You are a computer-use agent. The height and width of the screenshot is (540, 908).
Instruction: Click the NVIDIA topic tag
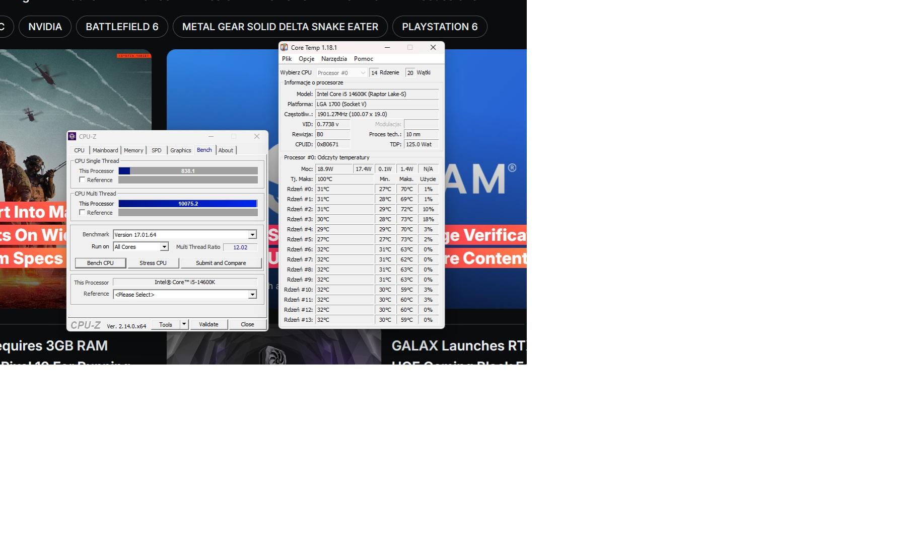(45, 27)
